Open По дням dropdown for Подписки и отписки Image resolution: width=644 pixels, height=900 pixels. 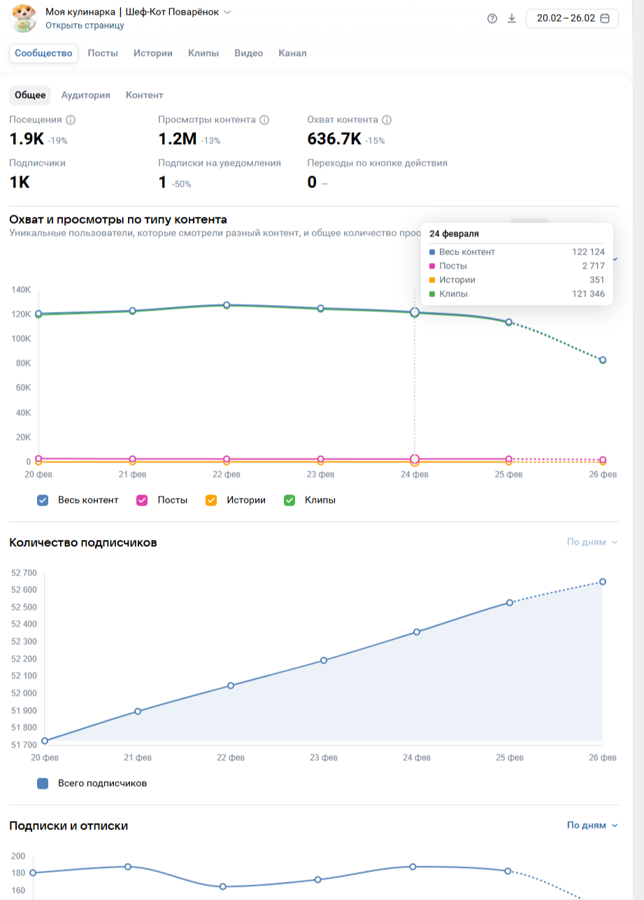(x=592, y=825)
